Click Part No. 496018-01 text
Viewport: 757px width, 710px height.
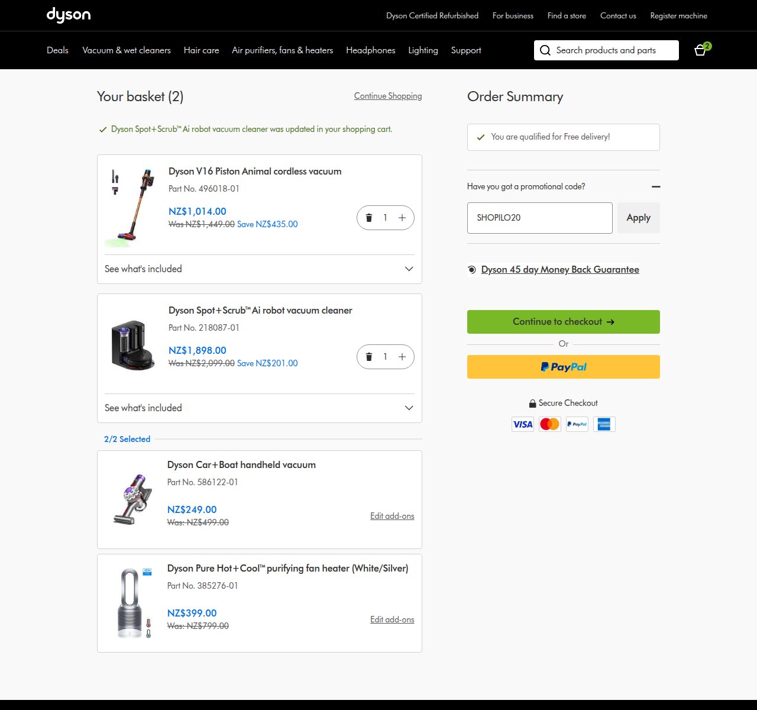tap(204, 189)
